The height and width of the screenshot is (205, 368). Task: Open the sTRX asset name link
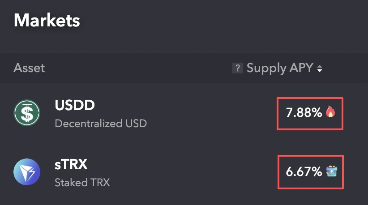(71, 164)
